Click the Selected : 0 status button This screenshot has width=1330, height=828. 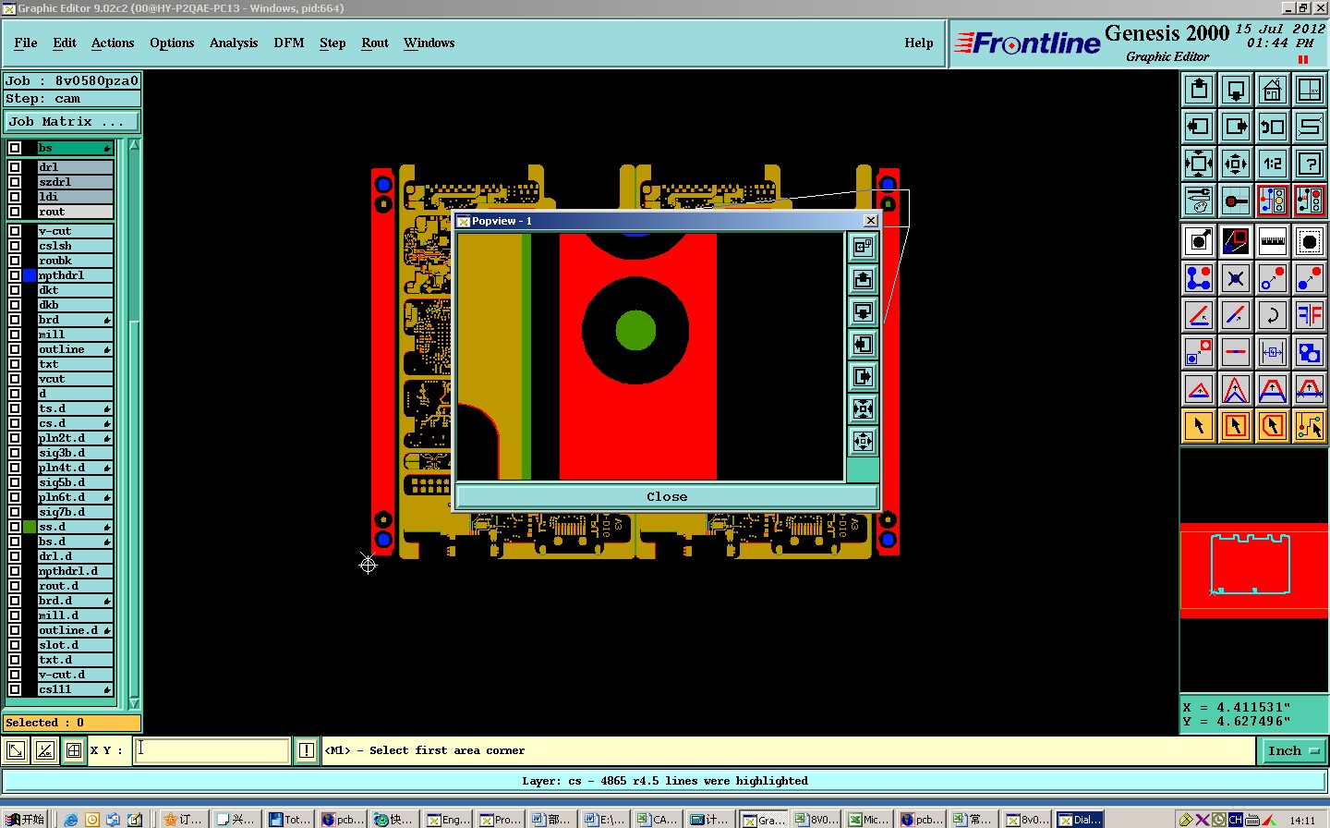click(x=72, y=723)
